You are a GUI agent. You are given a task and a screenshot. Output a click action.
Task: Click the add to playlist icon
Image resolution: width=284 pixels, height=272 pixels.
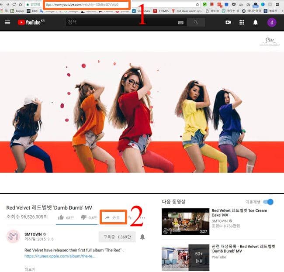130,217
